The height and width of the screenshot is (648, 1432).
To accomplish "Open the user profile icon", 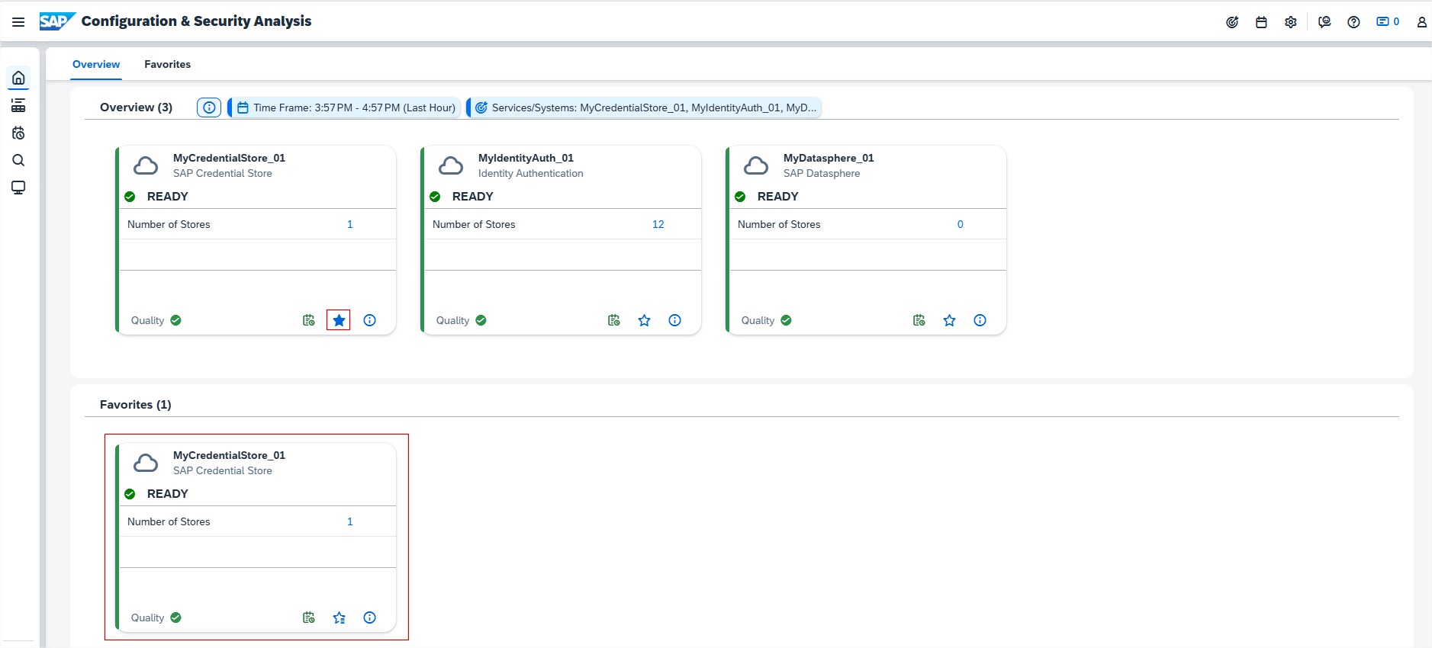I will point(1421,22).
